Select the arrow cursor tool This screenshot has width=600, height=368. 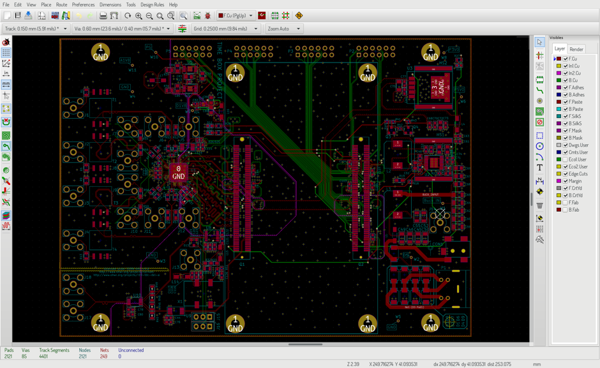click(x=539, y=42)
